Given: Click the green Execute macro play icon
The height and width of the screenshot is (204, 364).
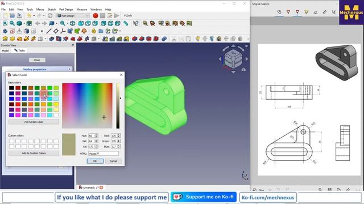Looking at the screenshot, I should [117, 16].
